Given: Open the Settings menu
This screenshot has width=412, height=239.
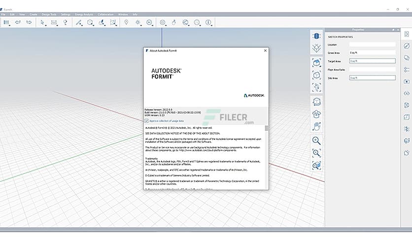Looking at the screenshot, I should (x=66, y=14).
